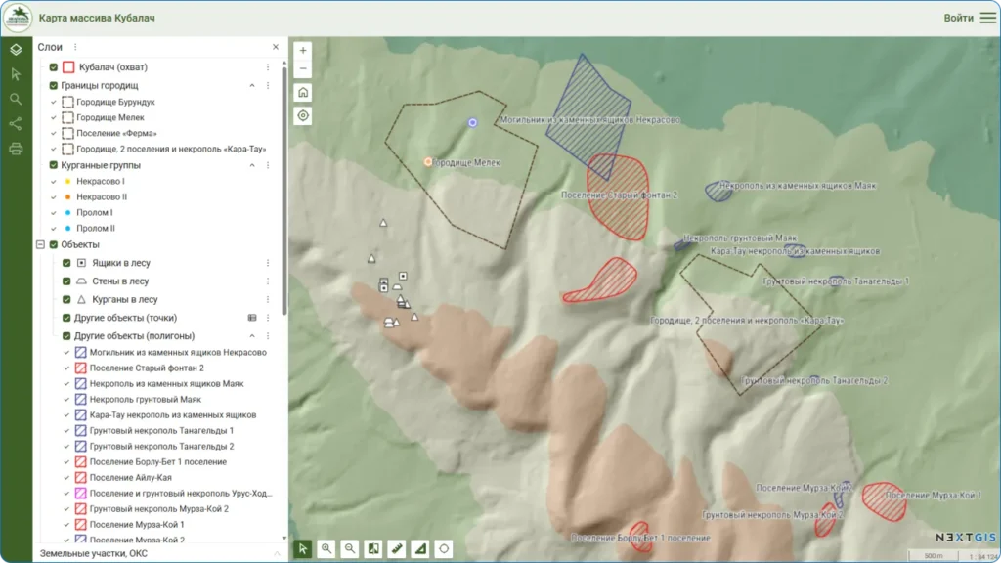Click the Войти login link
The width and height of the screenshot is (1001, 563).
point(958,18)
